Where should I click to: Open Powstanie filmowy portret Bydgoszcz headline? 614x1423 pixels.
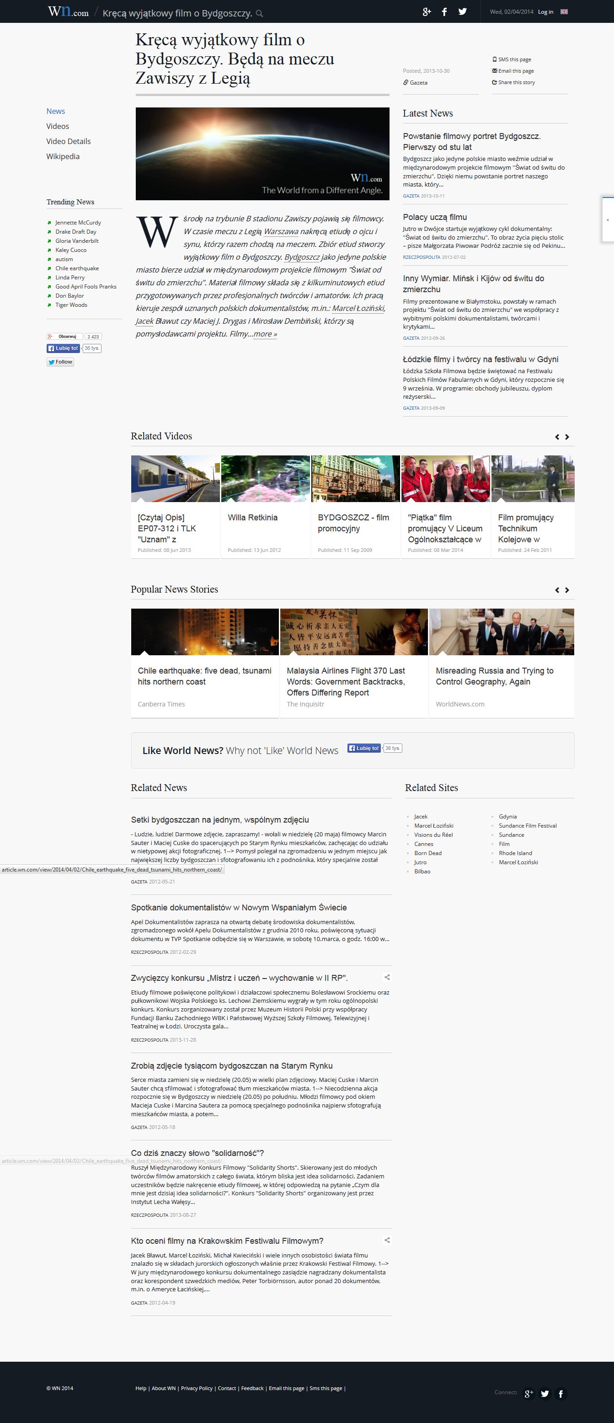472,141
